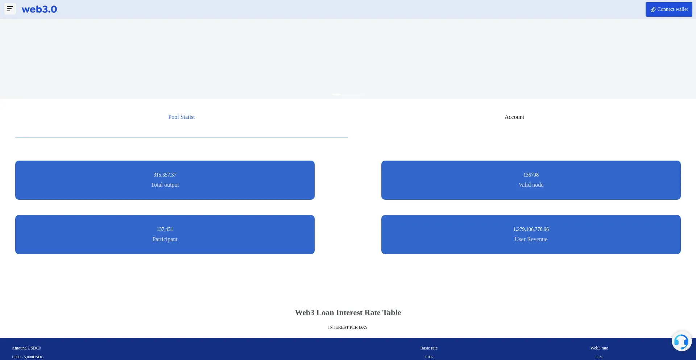Viewport: 696px width, 360px height.
Task: Switch to the Account tab
Action: click(514, 117)
